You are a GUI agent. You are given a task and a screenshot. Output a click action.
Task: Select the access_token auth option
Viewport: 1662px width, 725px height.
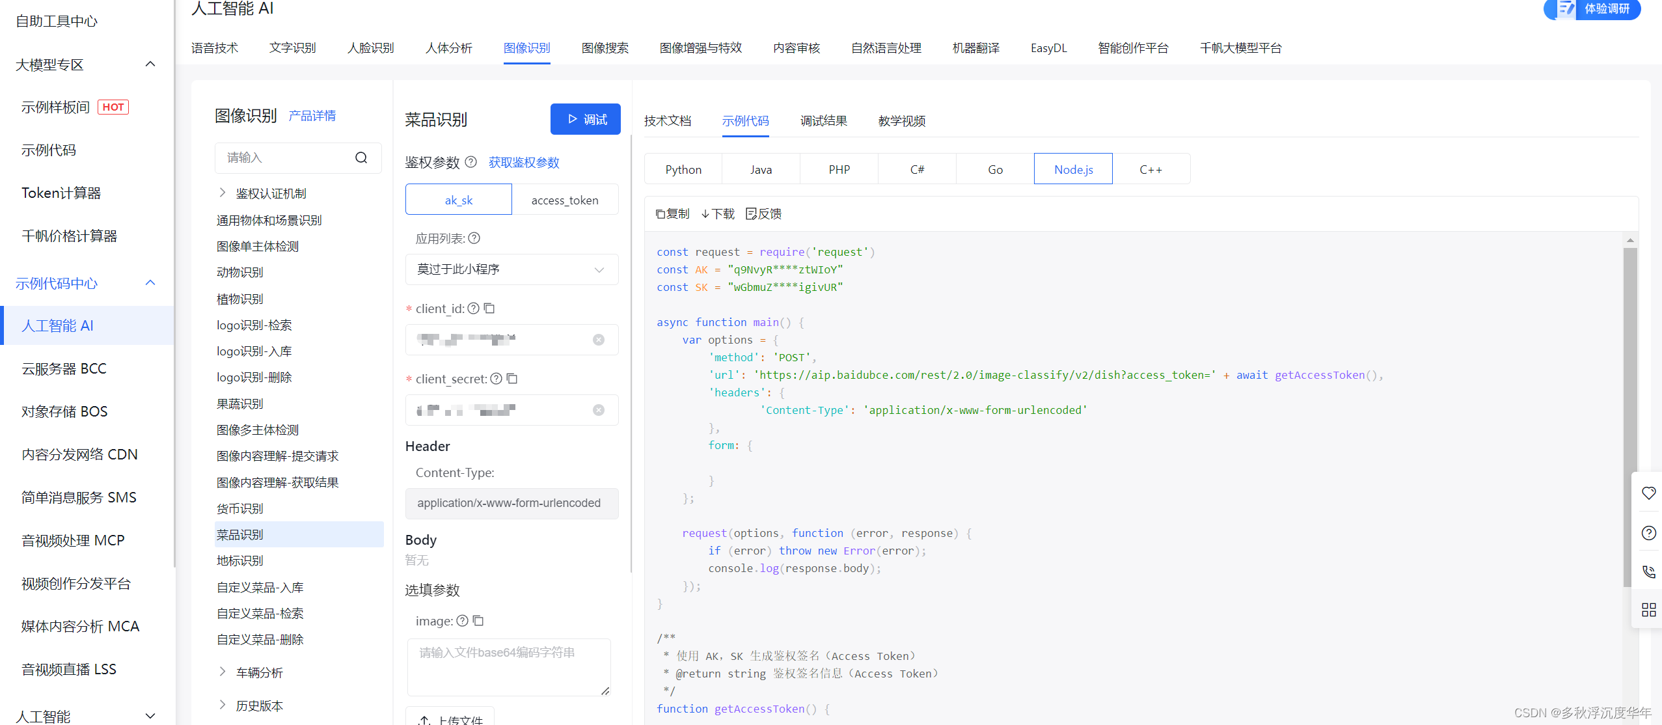pos(565,200)
